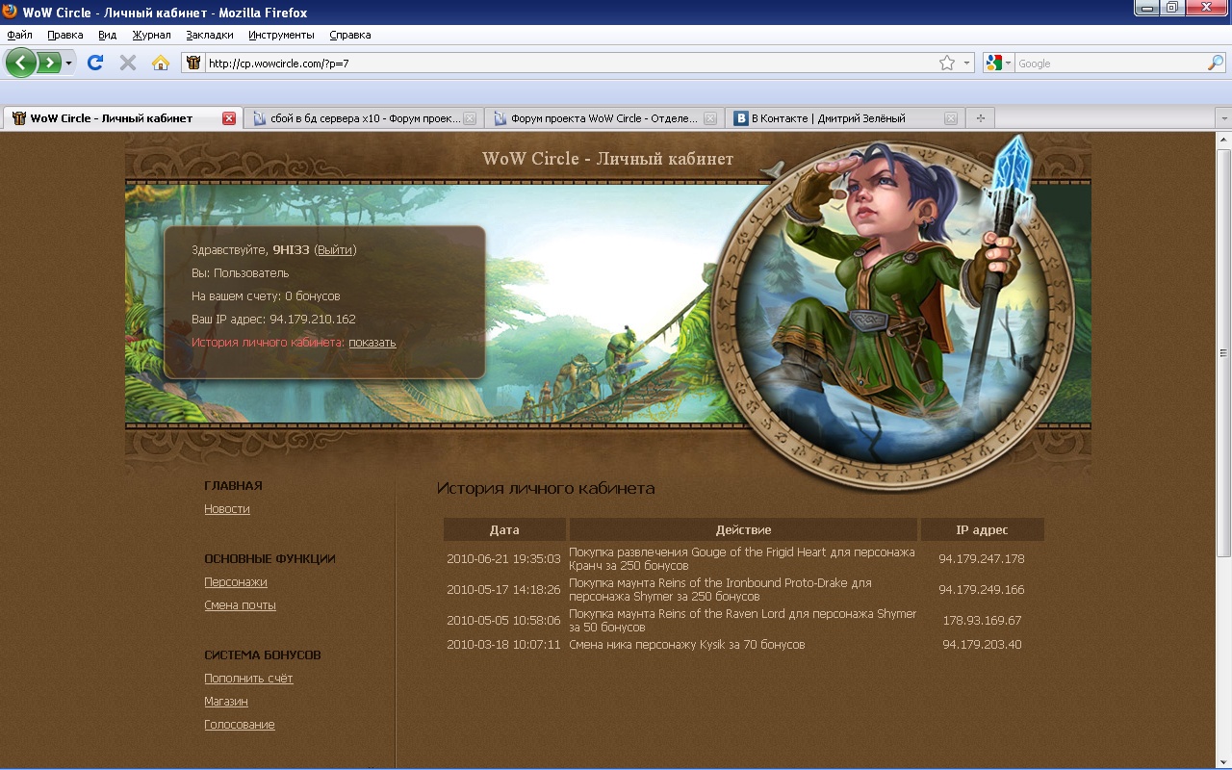The width and height of the screenshot is (1232, 770).
Task: Choose search engine via the Google icon dropdown
Action: 999,63
